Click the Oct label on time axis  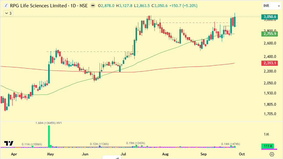click(242, 154)
